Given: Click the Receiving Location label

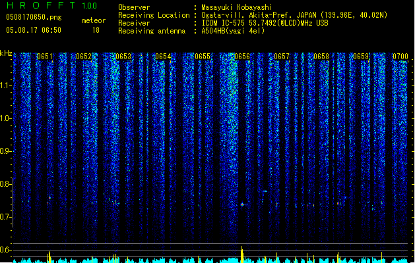Looking at the screenshot, I should click(x=154, y=15).
